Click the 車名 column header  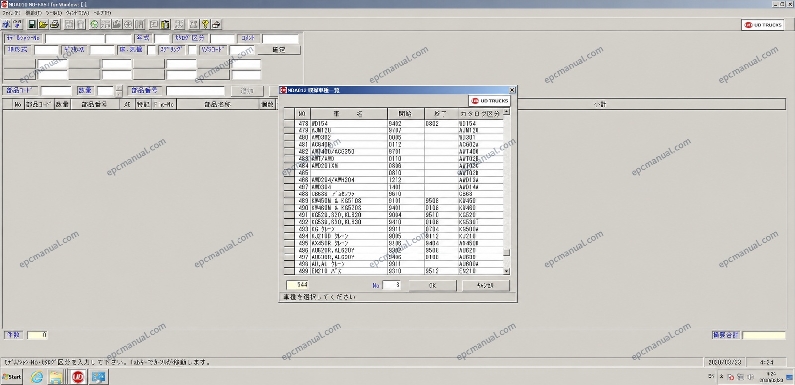pyautogui.click(x=348, y=114)
